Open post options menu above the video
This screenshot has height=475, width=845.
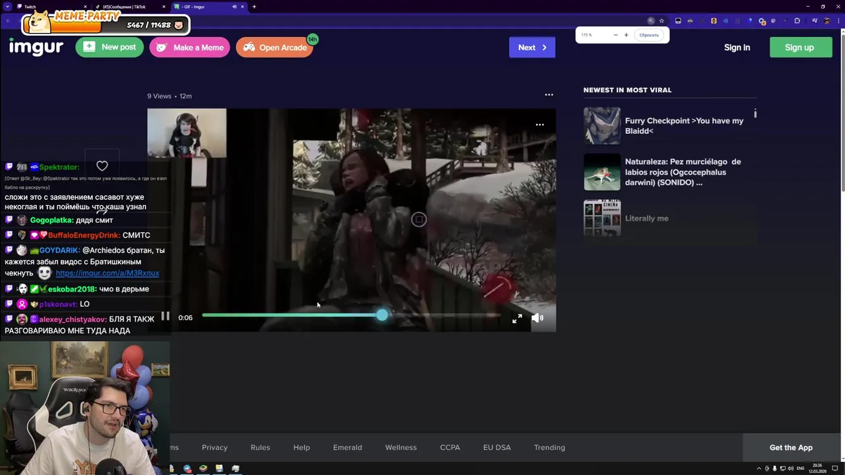(x=549, y=95)
